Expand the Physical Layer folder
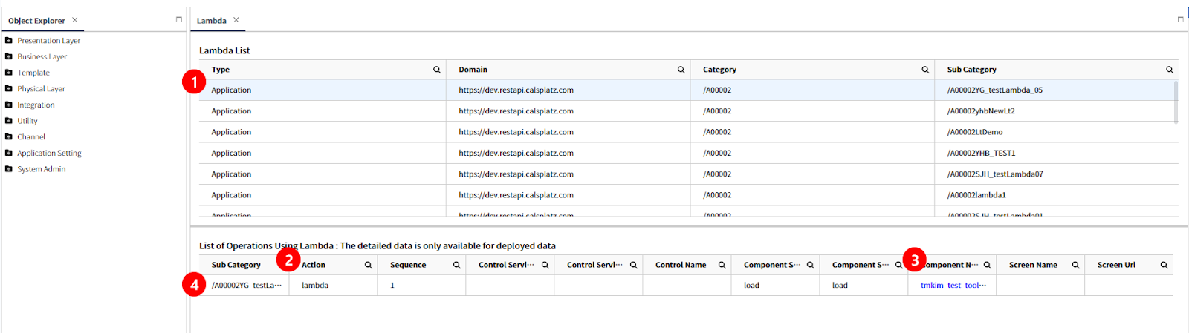The height and width of the screenshot is (333, 1189). coord(9,89)
